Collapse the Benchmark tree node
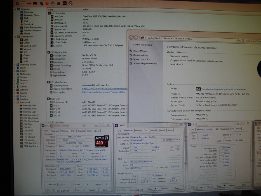Image resolution: width=261 pixels, height=196 pixels. pos(15,102)
